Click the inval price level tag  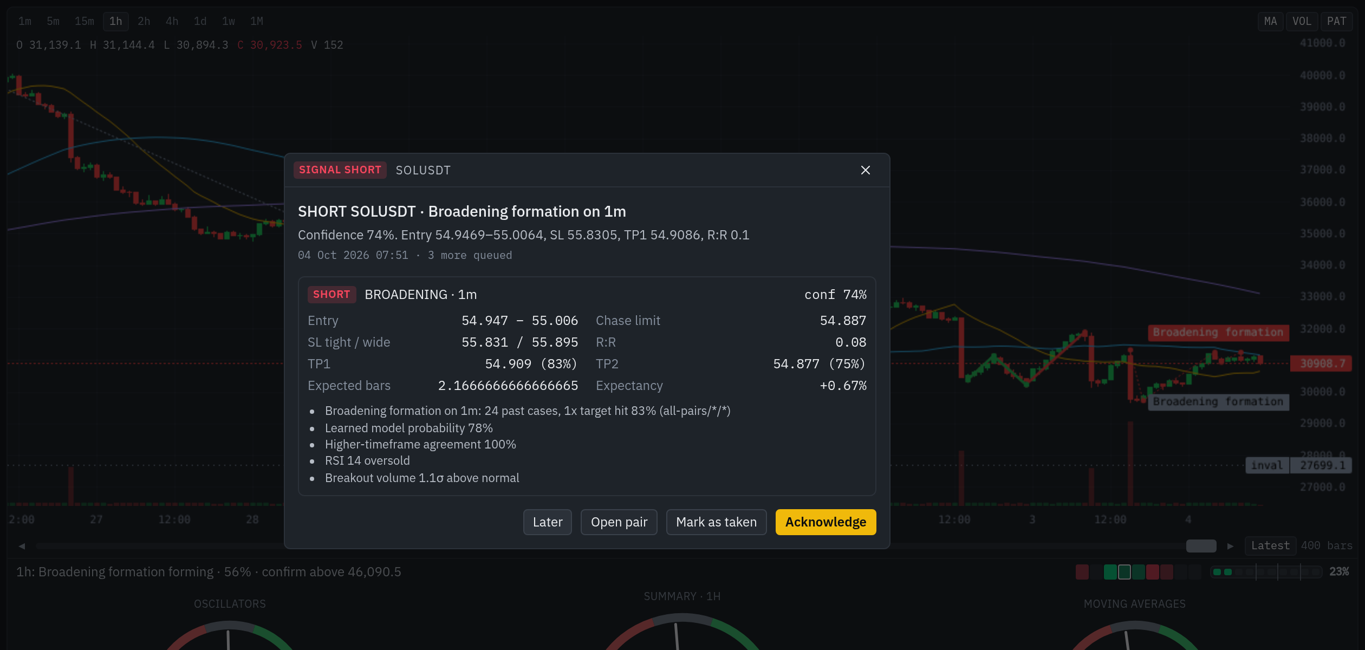pos(1267,465)
